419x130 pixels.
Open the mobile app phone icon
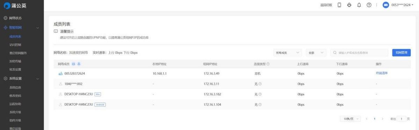(339, 5)
